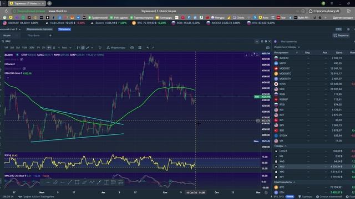
Task: Choose the line chart type icon
Action: [88, 48]
